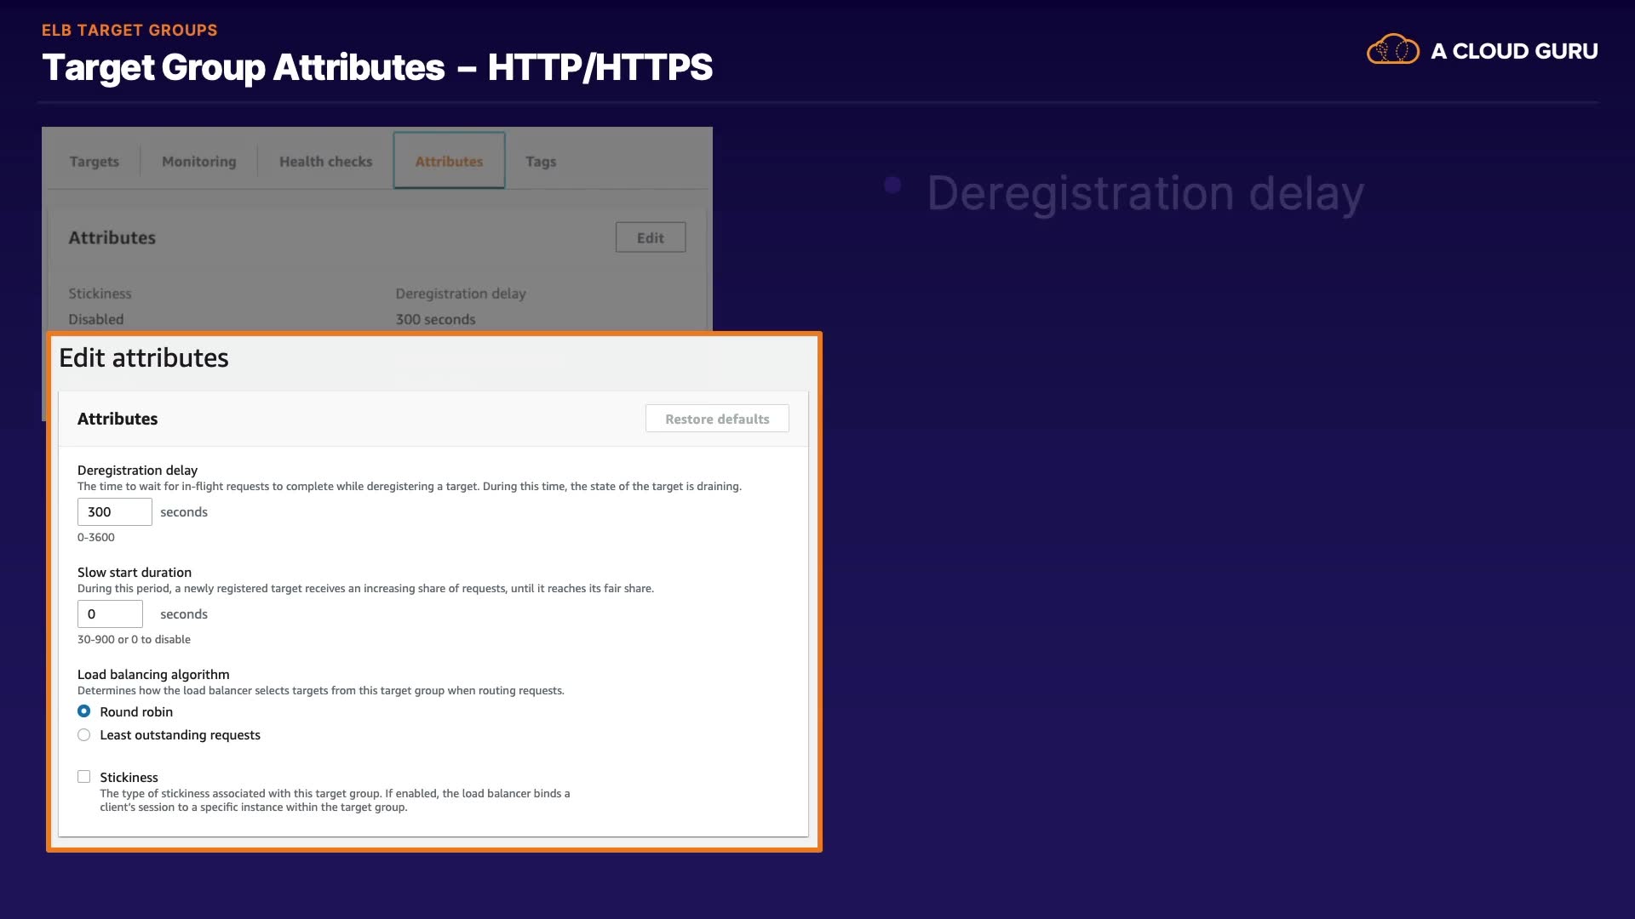The height and width of the screenshot is (919, 1635).
Task: Click the Deregistration delay seconds field
Action: click(x=114, y=512)
